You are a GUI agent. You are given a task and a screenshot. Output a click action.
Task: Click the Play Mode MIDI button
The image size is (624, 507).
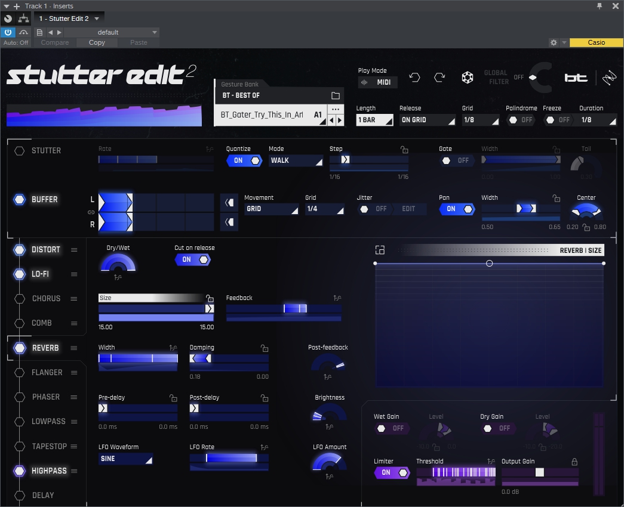tap(377, 82)
